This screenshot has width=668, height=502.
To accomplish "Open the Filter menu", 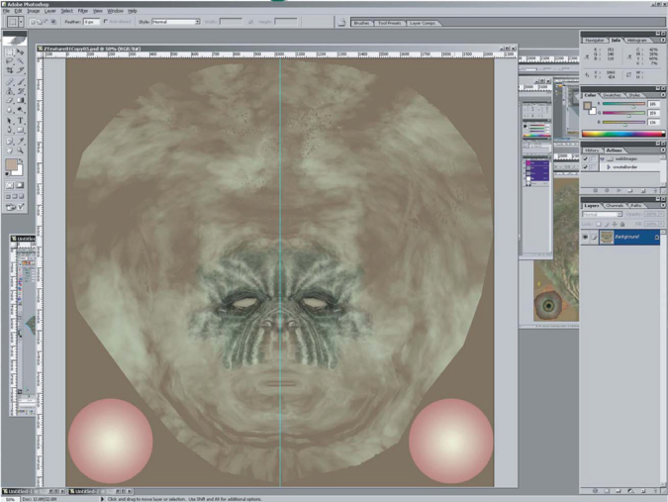I will pos(83,10).
